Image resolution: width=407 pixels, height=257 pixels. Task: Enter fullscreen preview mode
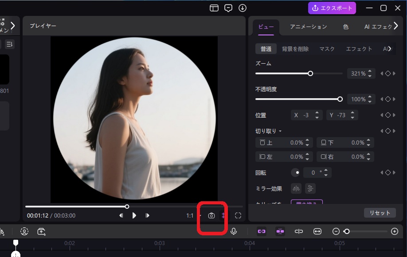[238, 215]
